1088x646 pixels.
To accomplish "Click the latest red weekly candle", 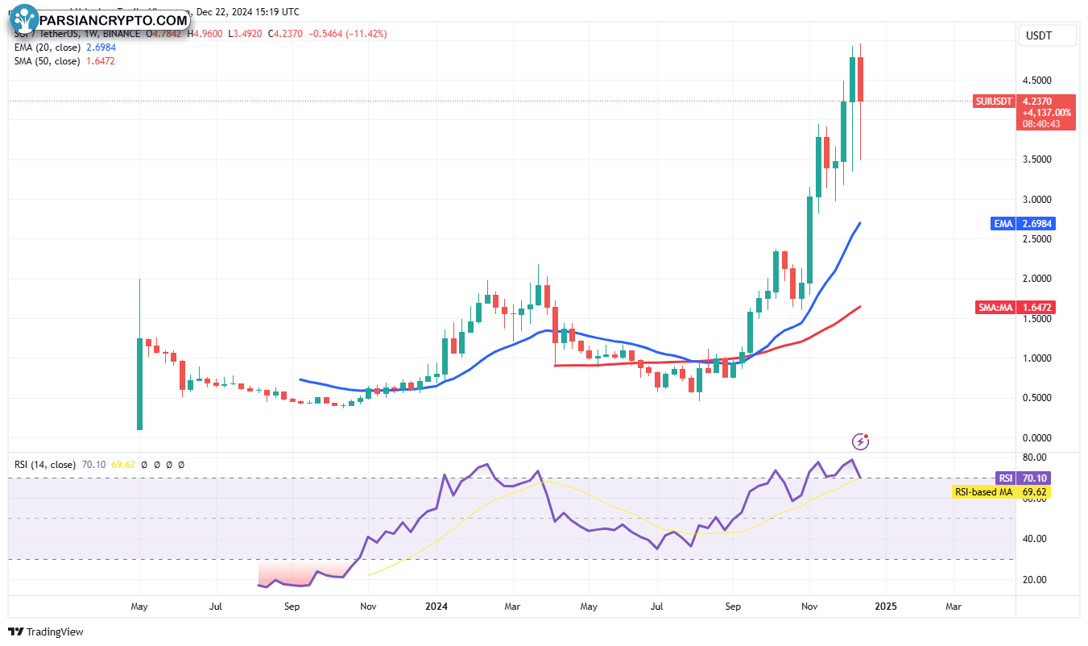I will pos(860,79).
